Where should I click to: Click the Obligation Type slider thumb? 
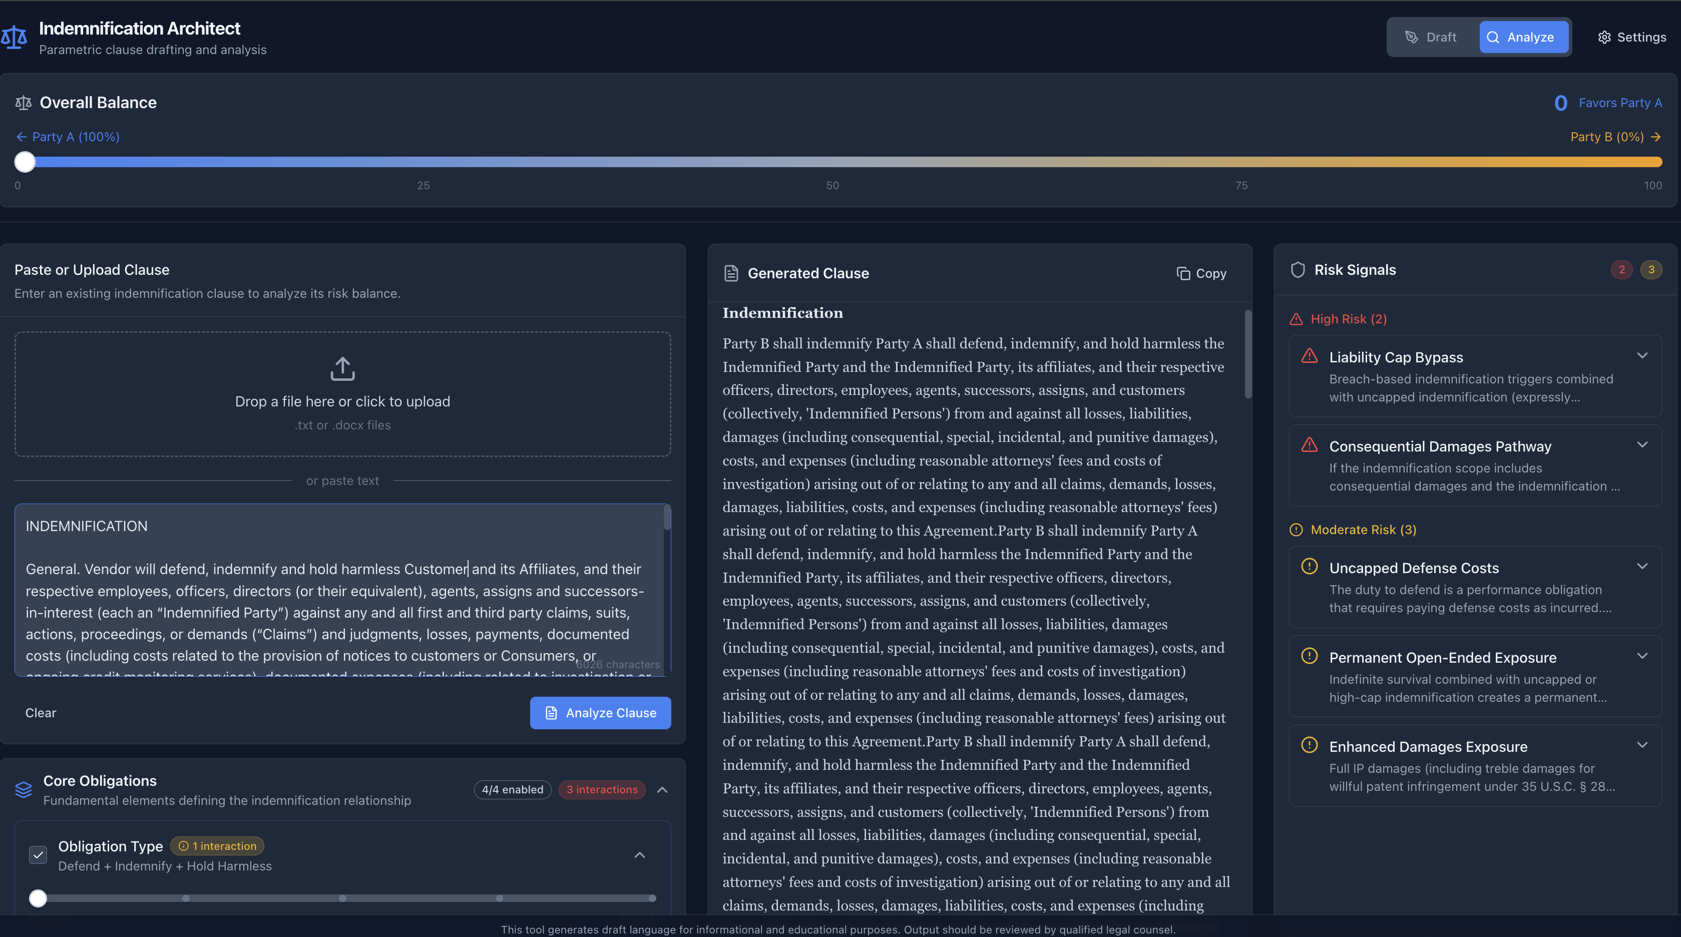(x=39, y=898)
